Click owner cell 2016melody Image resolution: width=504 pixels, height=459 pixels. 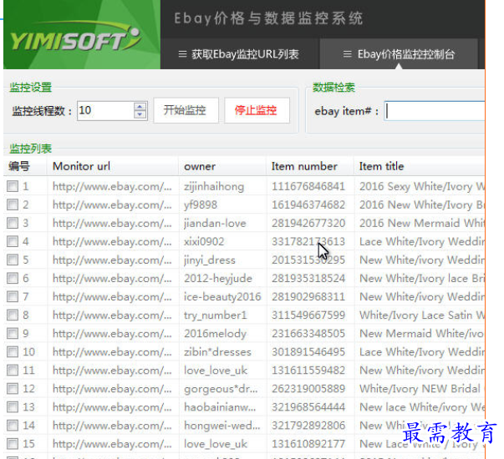tap(215, 334)
